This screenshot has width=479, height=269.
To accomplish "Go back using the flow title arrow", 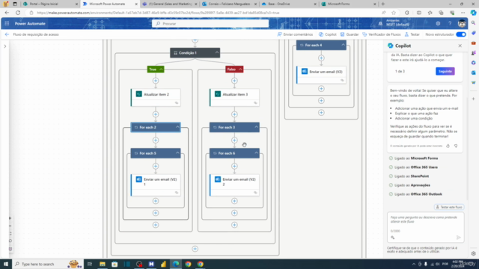I will point(7,34).
